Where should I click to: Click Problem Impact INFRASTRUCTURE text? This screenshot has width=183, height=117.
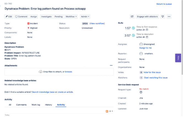pyautogui.click(x=22, y=53)
